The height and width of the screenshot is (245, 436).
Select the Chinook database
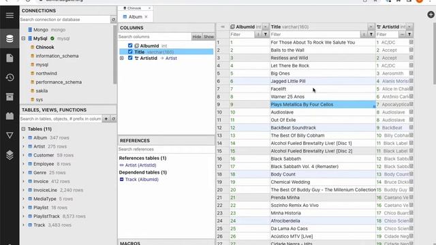pos(45,47)
